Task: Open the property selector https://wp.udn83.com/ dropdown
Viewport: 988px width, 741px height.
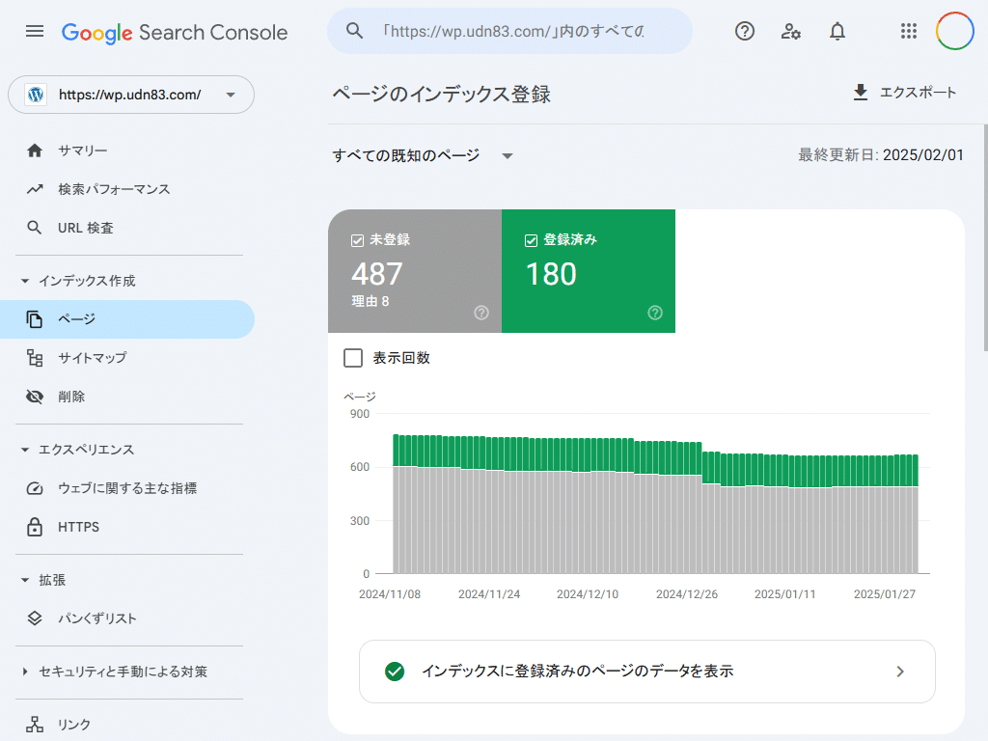Action: (131, 95)
